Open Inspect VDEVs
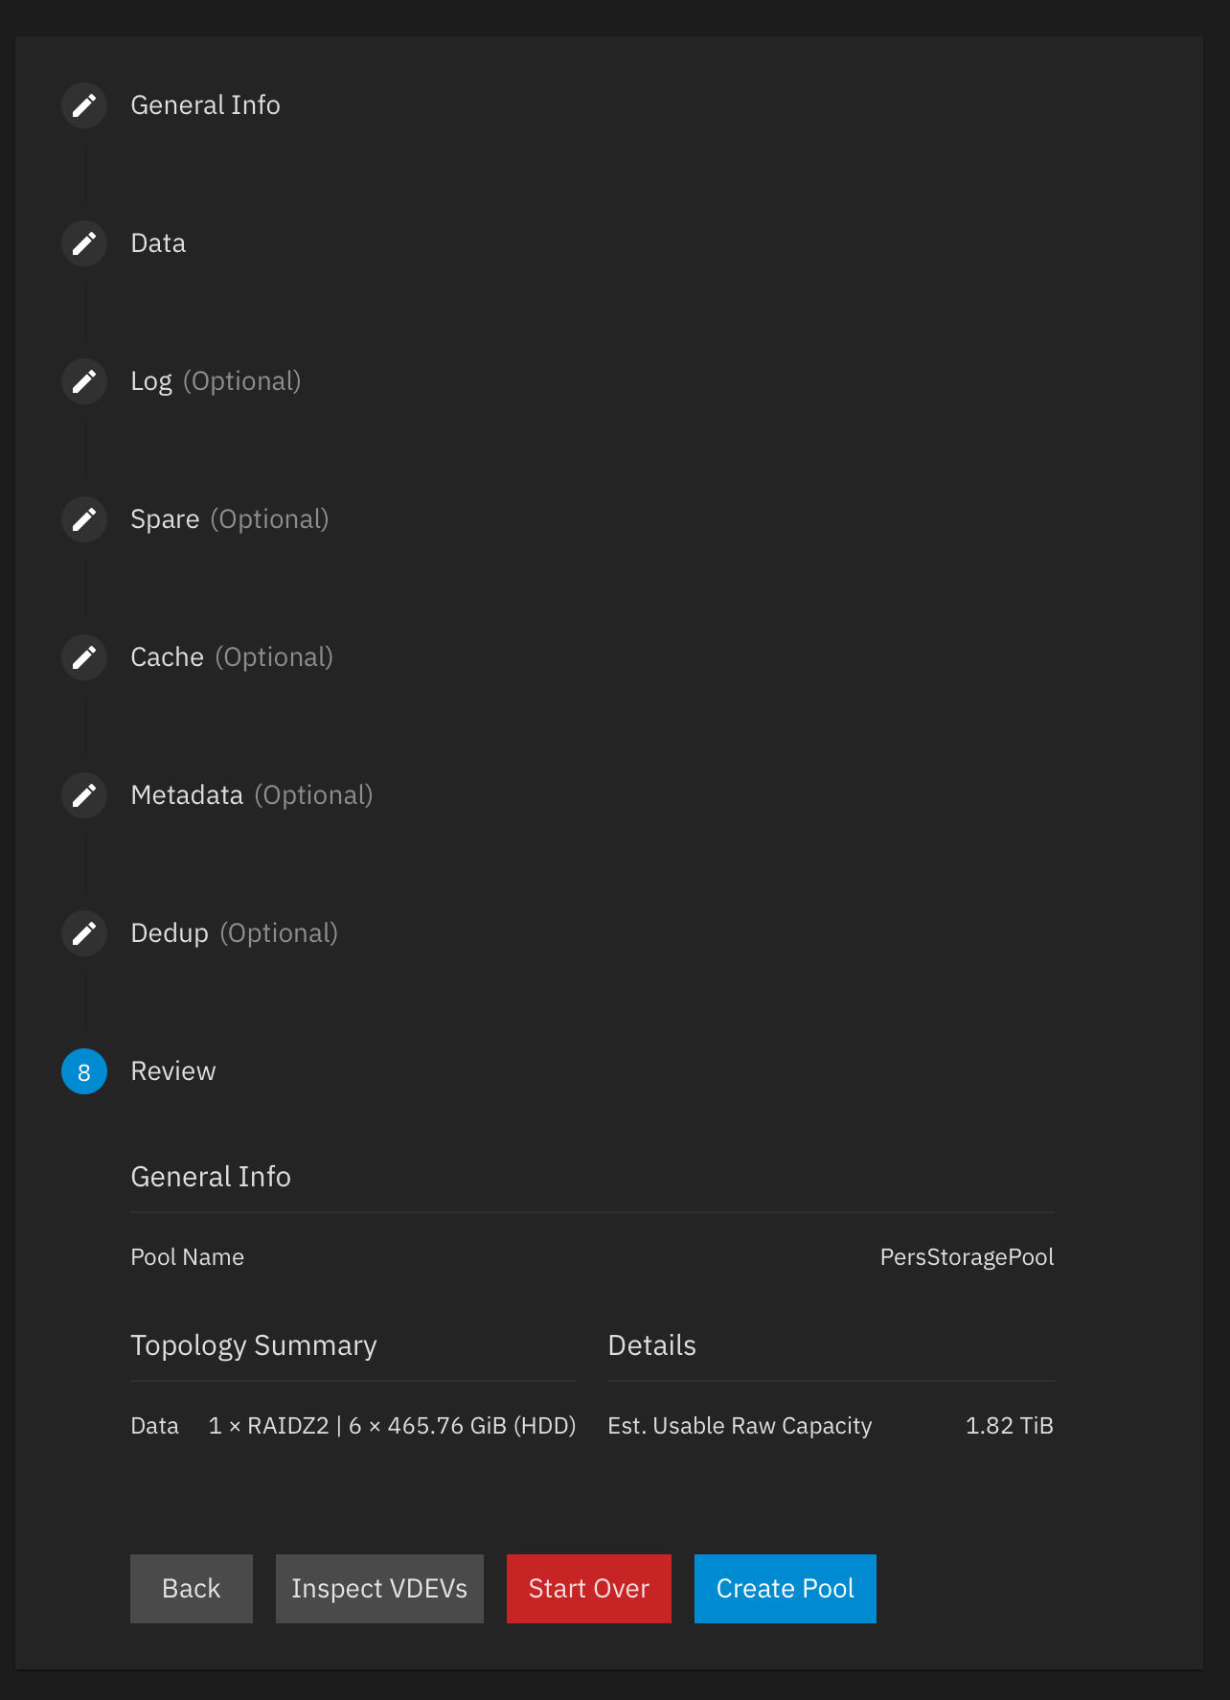The image size is (1230, 1700). click(379, 1589)
